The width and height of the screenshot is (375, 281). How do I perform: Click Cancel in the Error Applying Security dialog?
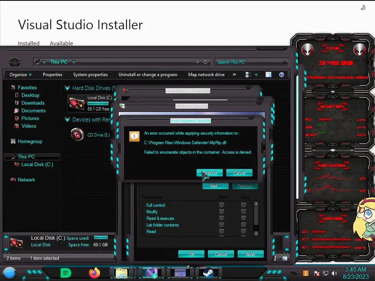pos(239,173)
